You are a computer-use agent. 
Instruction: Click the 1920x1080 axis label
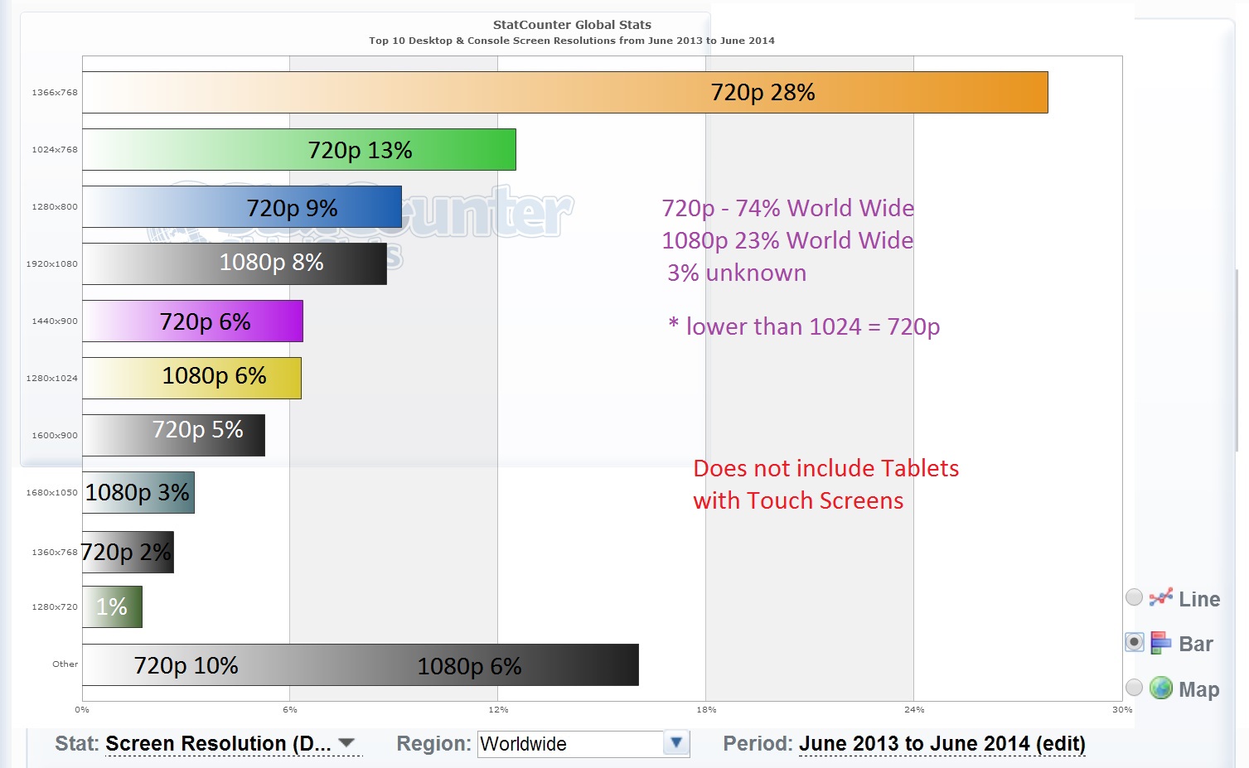[x=52, y=263]
